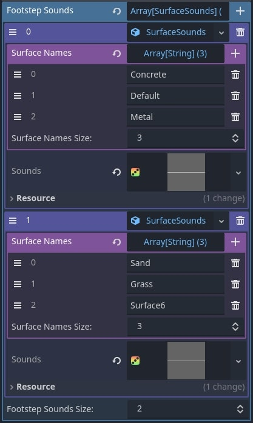
Task: Toggle first Array[String] (3) button
Action: pos(175,53)
